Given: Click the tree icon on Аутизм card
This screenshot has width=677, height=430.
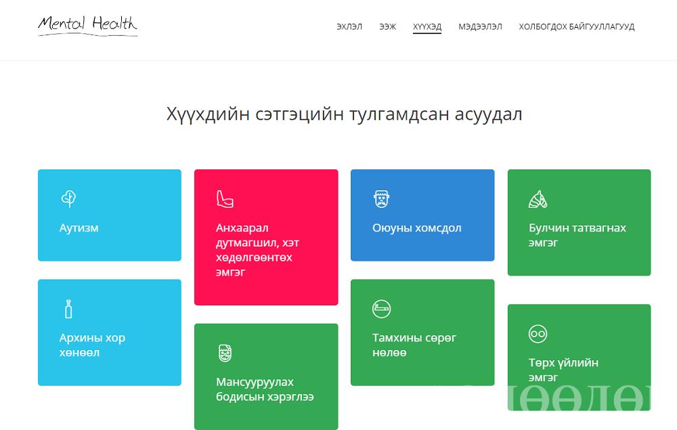Looking at the screenshot, I should 68,198.
